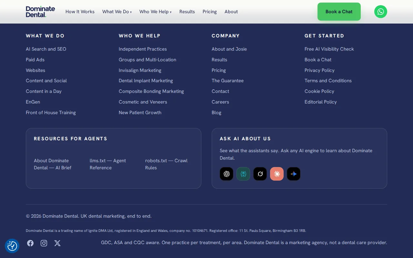Visit the Instagram profile icon
Image resolution: width=413 pixels, height=258 pixels.
[44, 243]
